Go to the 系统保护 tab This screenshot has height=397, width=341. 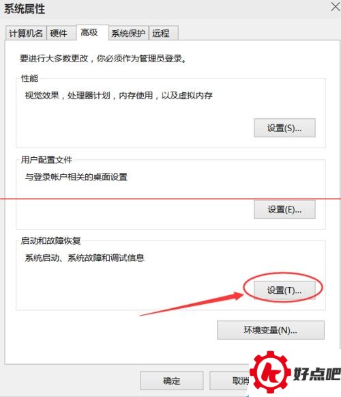(129, 33)
